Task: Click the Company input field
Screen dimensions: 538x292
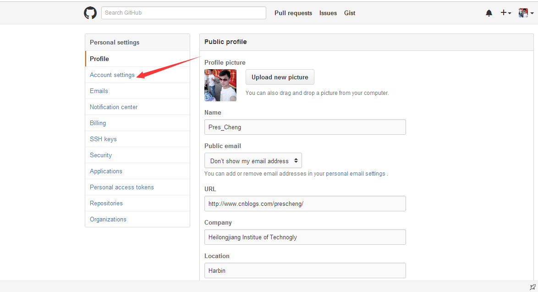Action: click(x=305, y=237)
